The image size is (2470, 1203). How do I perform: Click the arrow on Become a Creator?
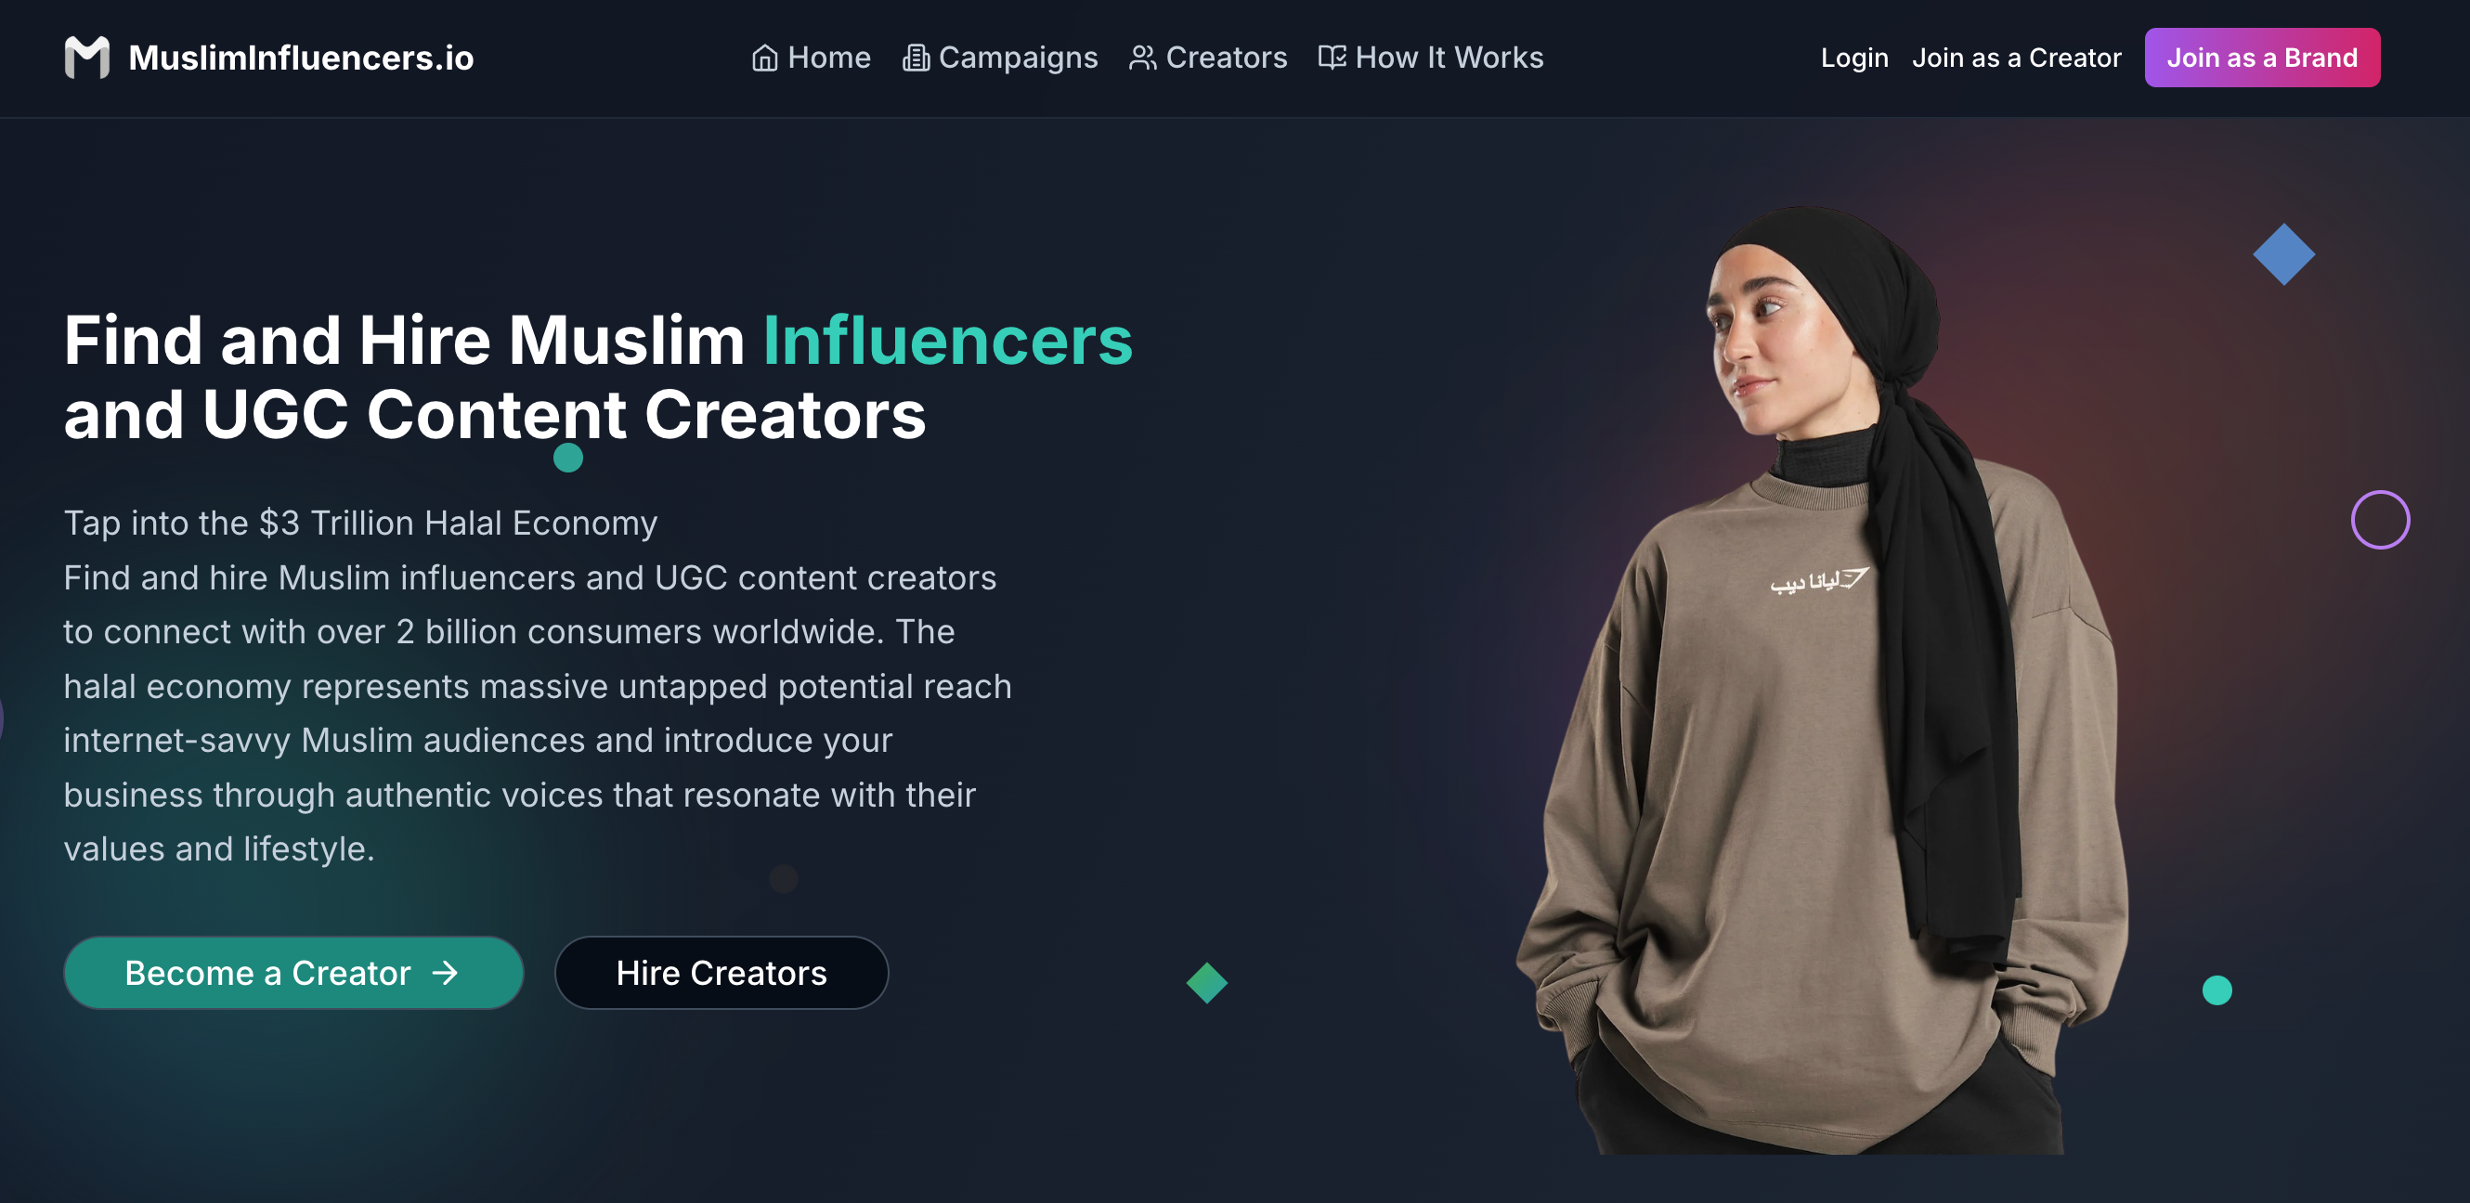click(445, 973)
